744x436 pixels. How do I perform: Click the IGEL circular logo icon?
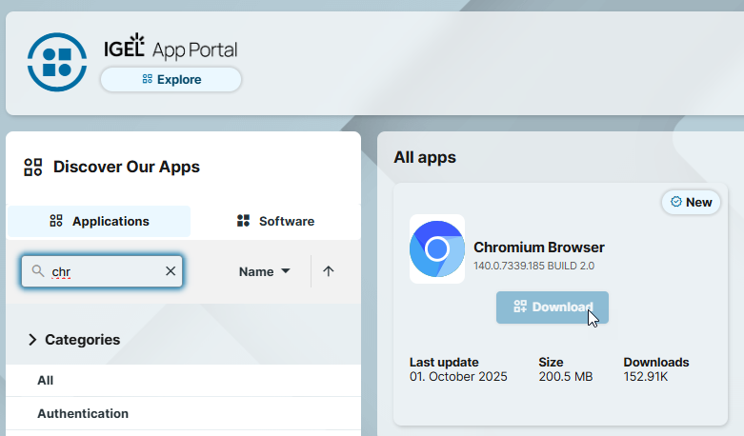coord(57,62)
